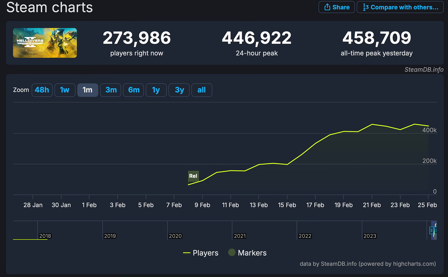Show all-time chart data

(202, 90)
